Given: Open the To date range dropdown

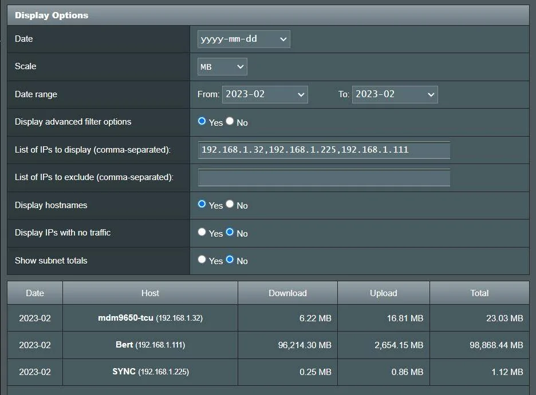Looking at the screenshot, I should point(395,94).
